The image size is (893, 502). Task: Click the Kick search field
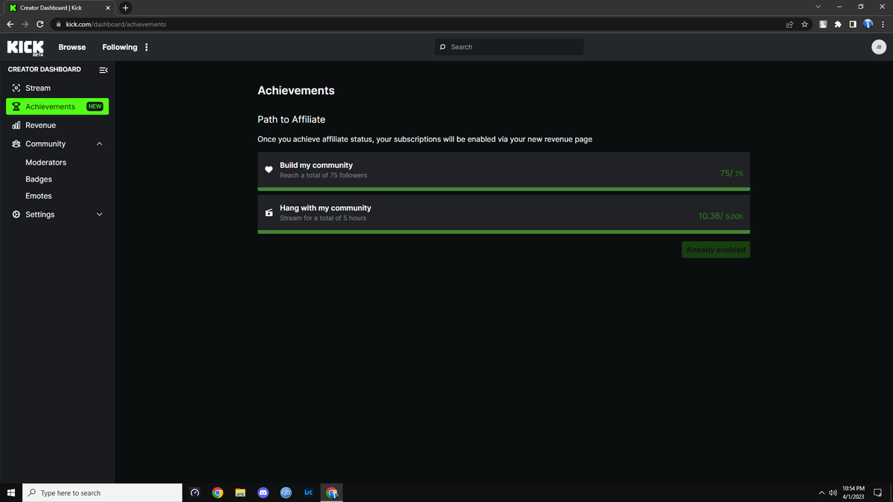click(509, 47)
